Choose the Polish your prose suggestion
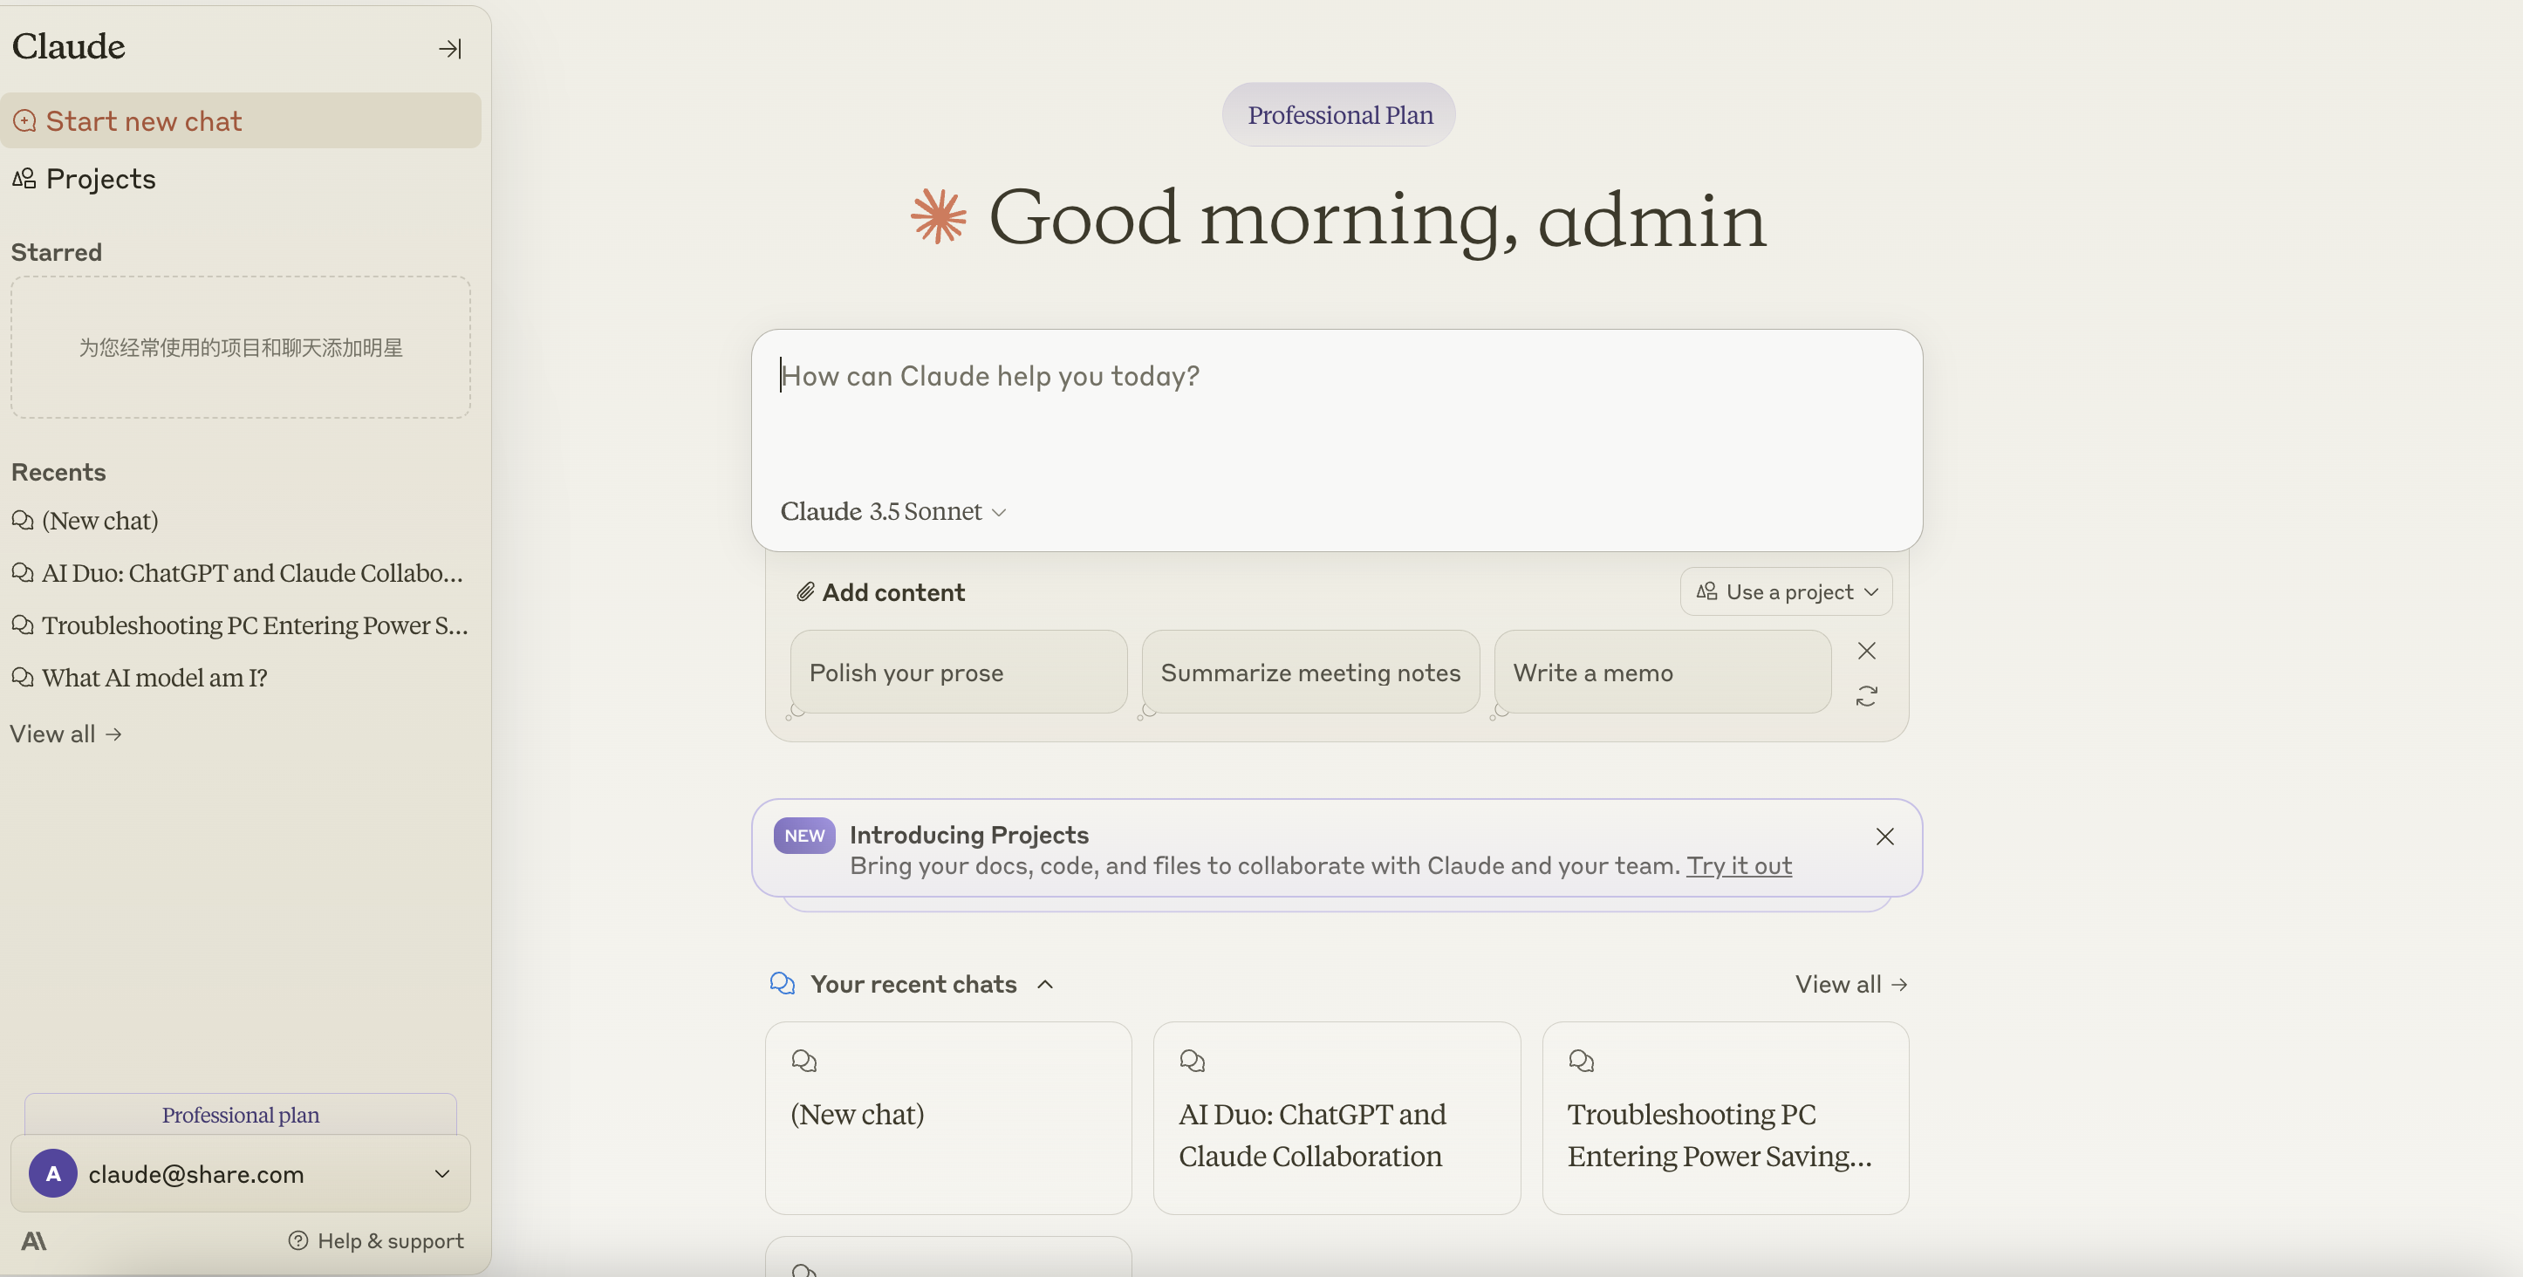This screenshot has width=2523, height=1277. pos(959,673)
